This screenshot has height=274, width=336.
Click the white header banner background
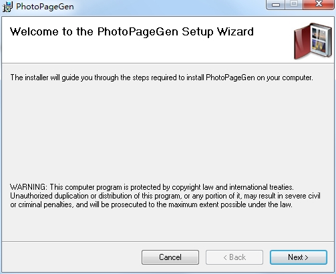(x=156, y=51)
